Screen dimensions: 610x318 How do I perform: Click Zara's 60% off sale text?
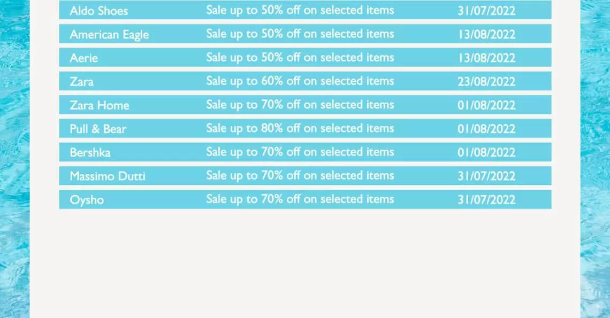click(300, 81)
